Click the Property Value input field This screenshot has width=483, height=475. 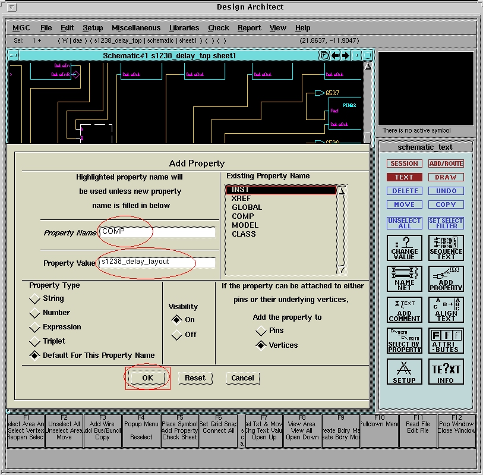157,262
